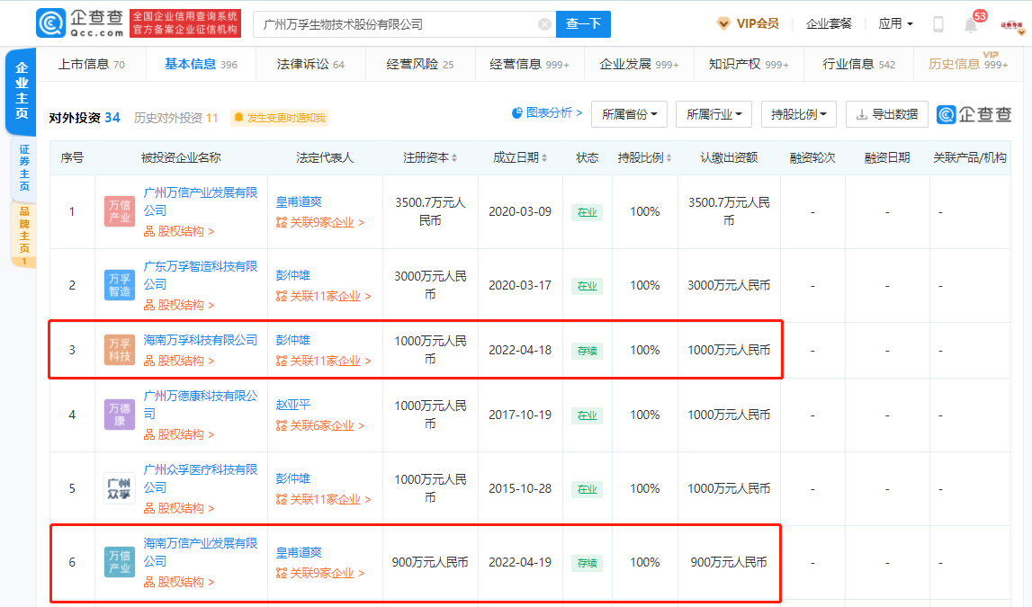Click the VIP会员 diamond icon

(723, 23)
